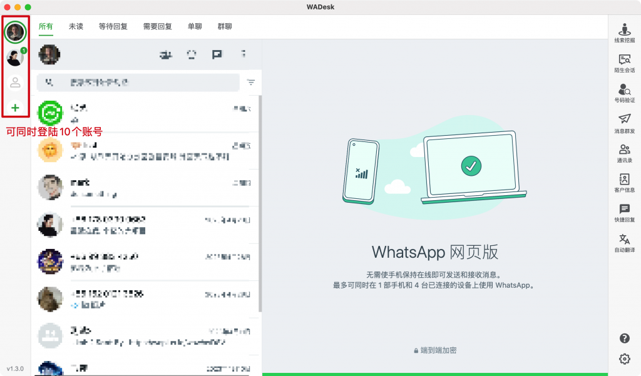Switch to the 群聊 group chats tab
This screenshot has height=376, width=641.
coord(225,26)
